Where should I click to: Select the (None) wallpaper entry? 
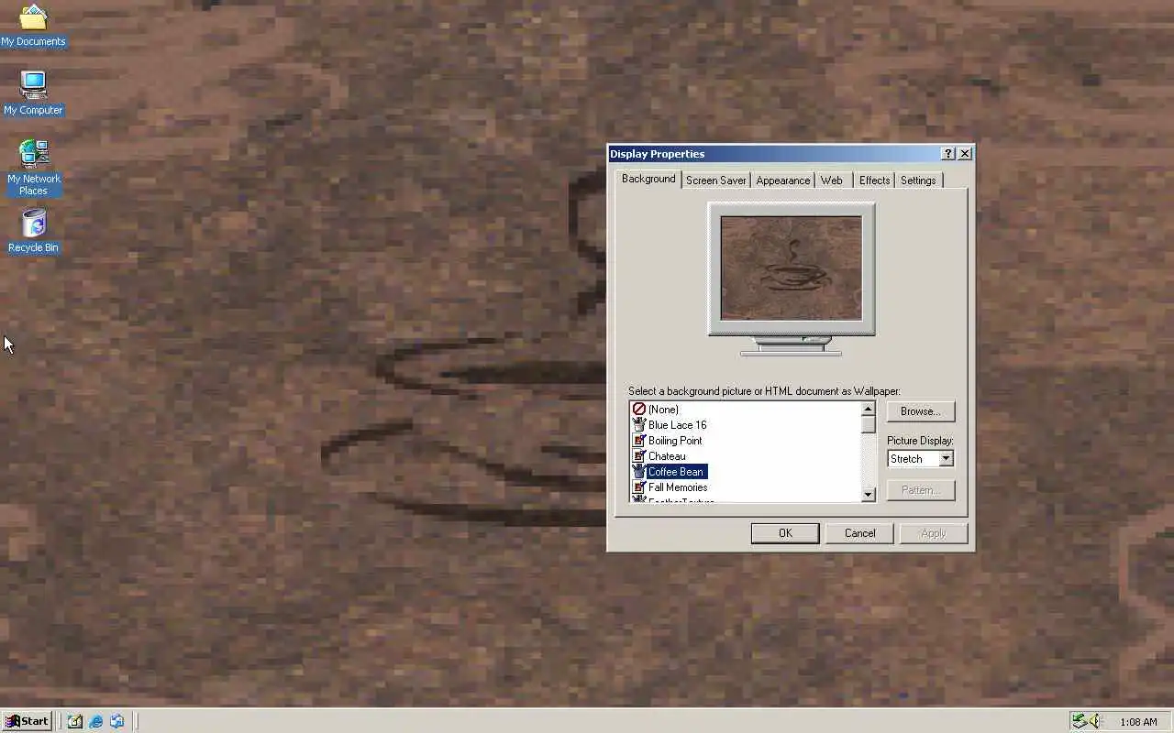(x=663, y=410)
